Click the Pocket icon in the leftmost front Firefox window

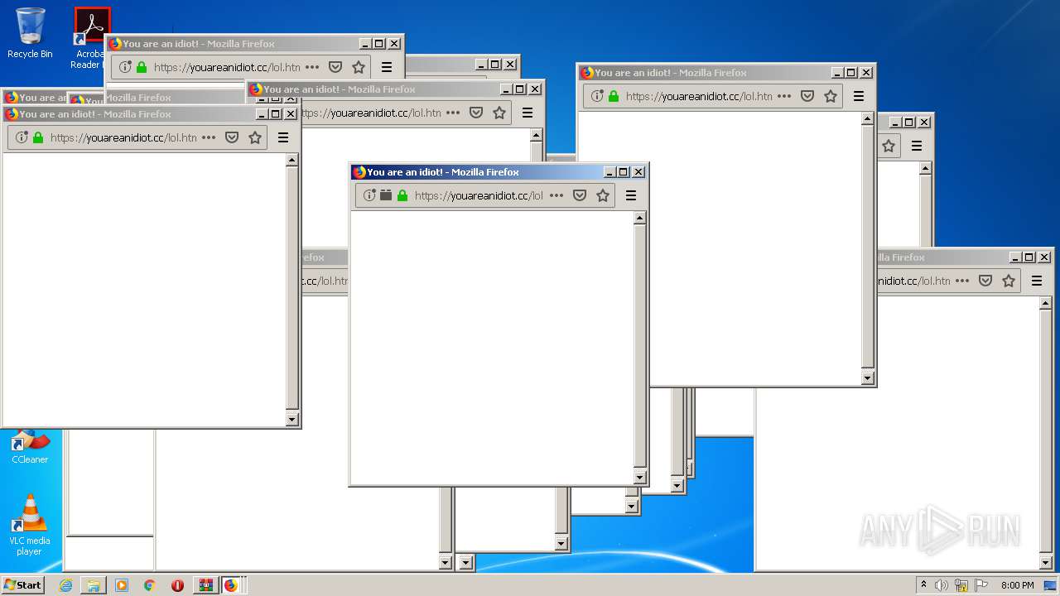coord(232,137)
